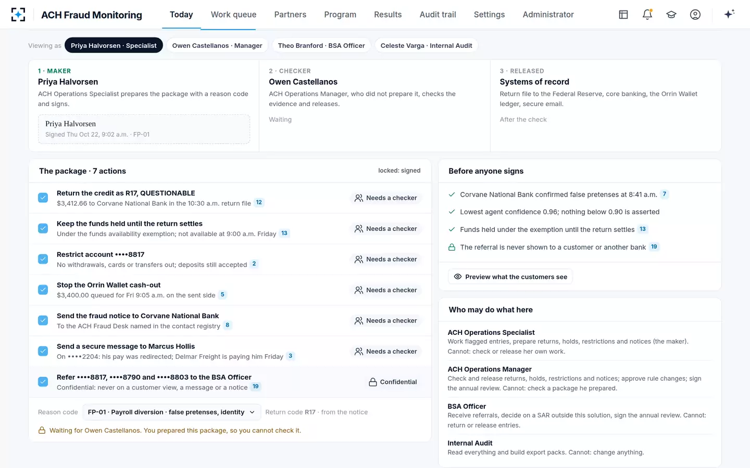Image resolution: width=750 pixels, height=468 pixels.
Task: Open the Results tab
Action: tap(388, 15)
